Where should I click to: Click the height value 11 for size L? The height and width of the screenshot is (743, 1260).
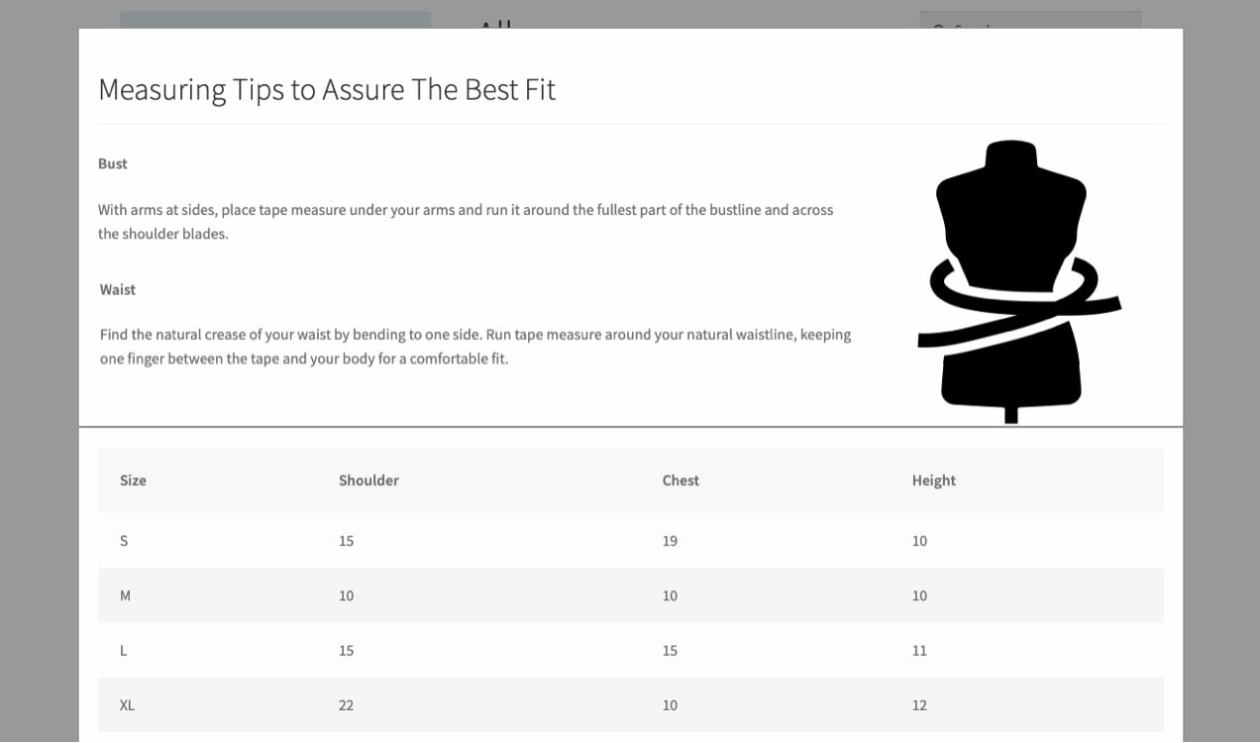pyautogui.click(x=919, y=650)
